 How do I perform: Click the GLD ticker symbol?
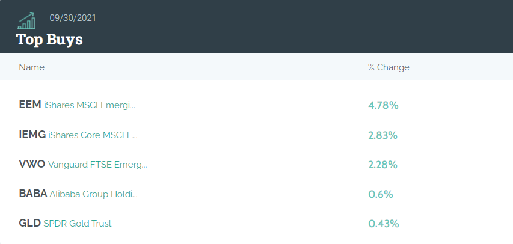30,223
